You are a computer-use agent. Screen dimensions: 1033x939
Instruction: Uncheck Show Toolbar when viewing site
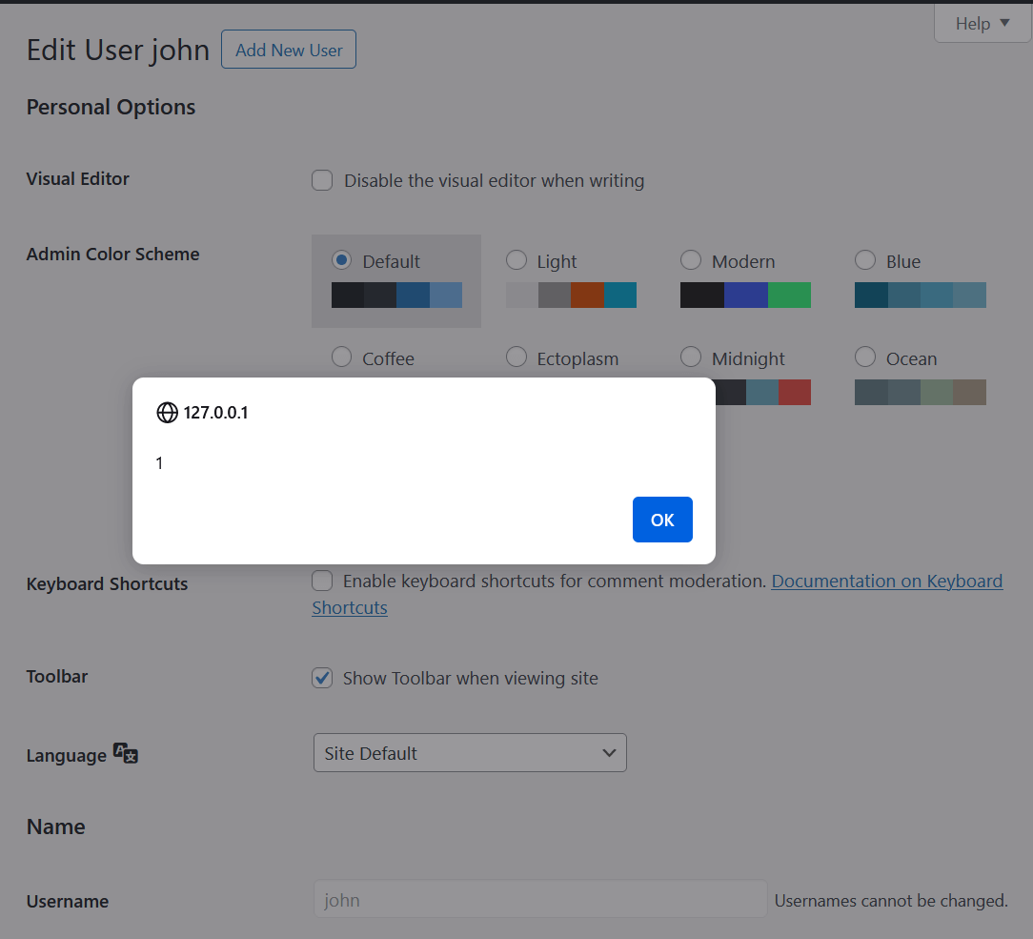pos(322,679)
